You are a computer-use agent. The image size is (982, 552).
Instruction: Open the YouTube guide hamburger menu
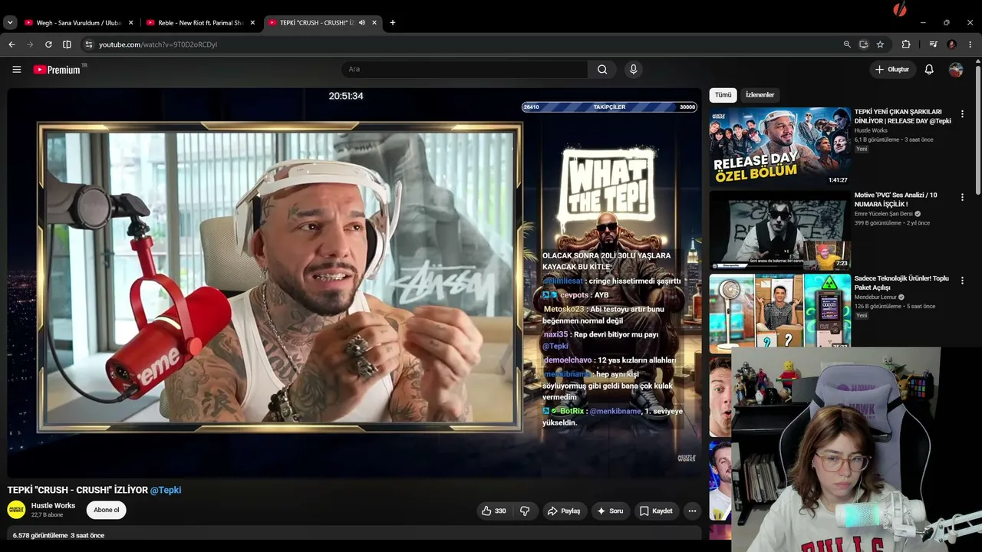(x=17, y=70)
